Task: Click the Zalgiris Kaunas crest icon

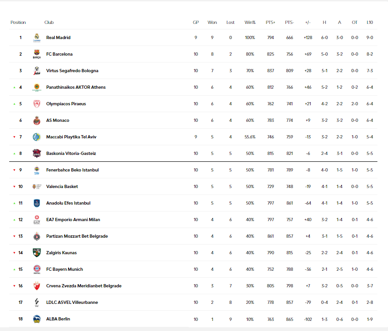Action: pos(37,253)
